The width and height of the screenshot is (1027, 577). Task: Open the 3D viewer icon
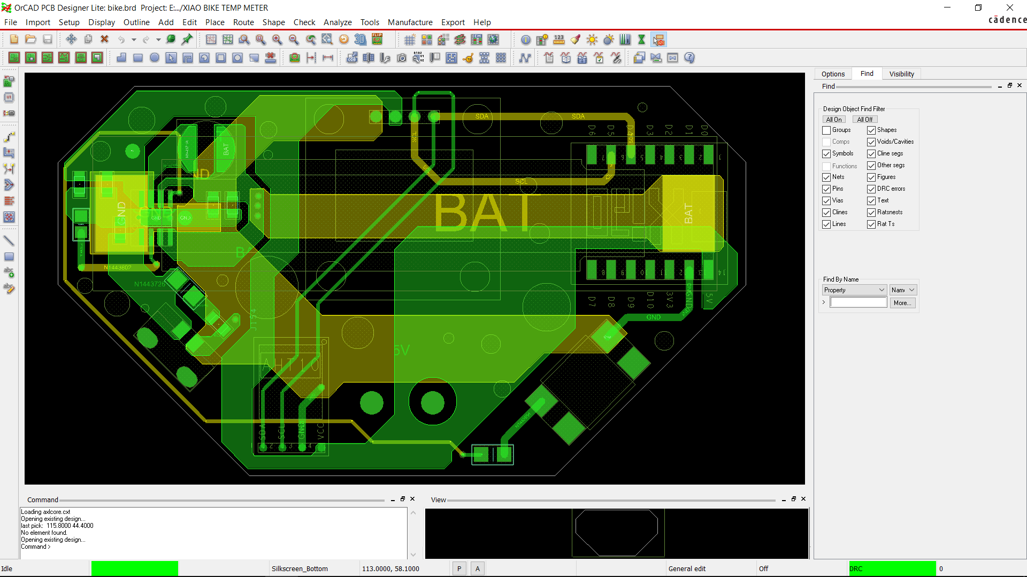[361, 39]
